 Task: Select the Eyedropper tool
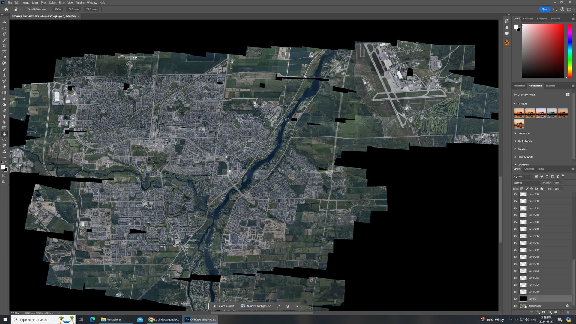point(4,58)
